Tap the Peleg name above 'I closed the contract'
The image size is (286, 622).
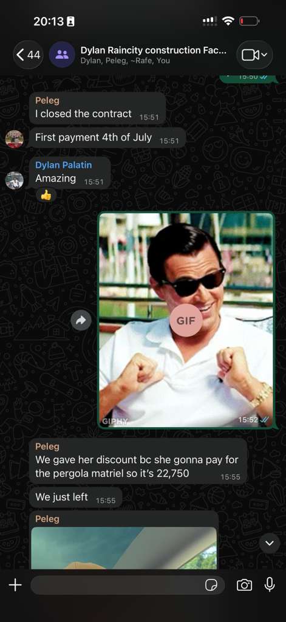[x=47, y=101]
